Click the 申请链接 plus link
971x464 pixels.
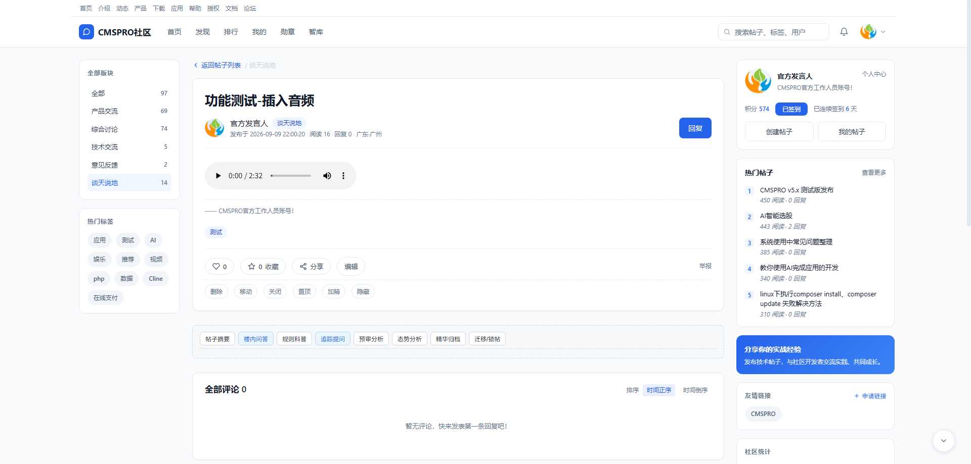pos(870,396)
